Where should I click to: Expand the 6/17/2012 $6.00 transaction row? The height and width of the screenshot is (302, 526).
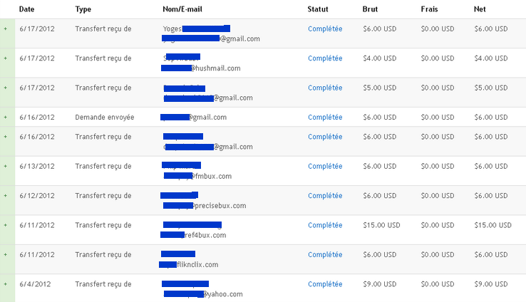coord(6,28)
